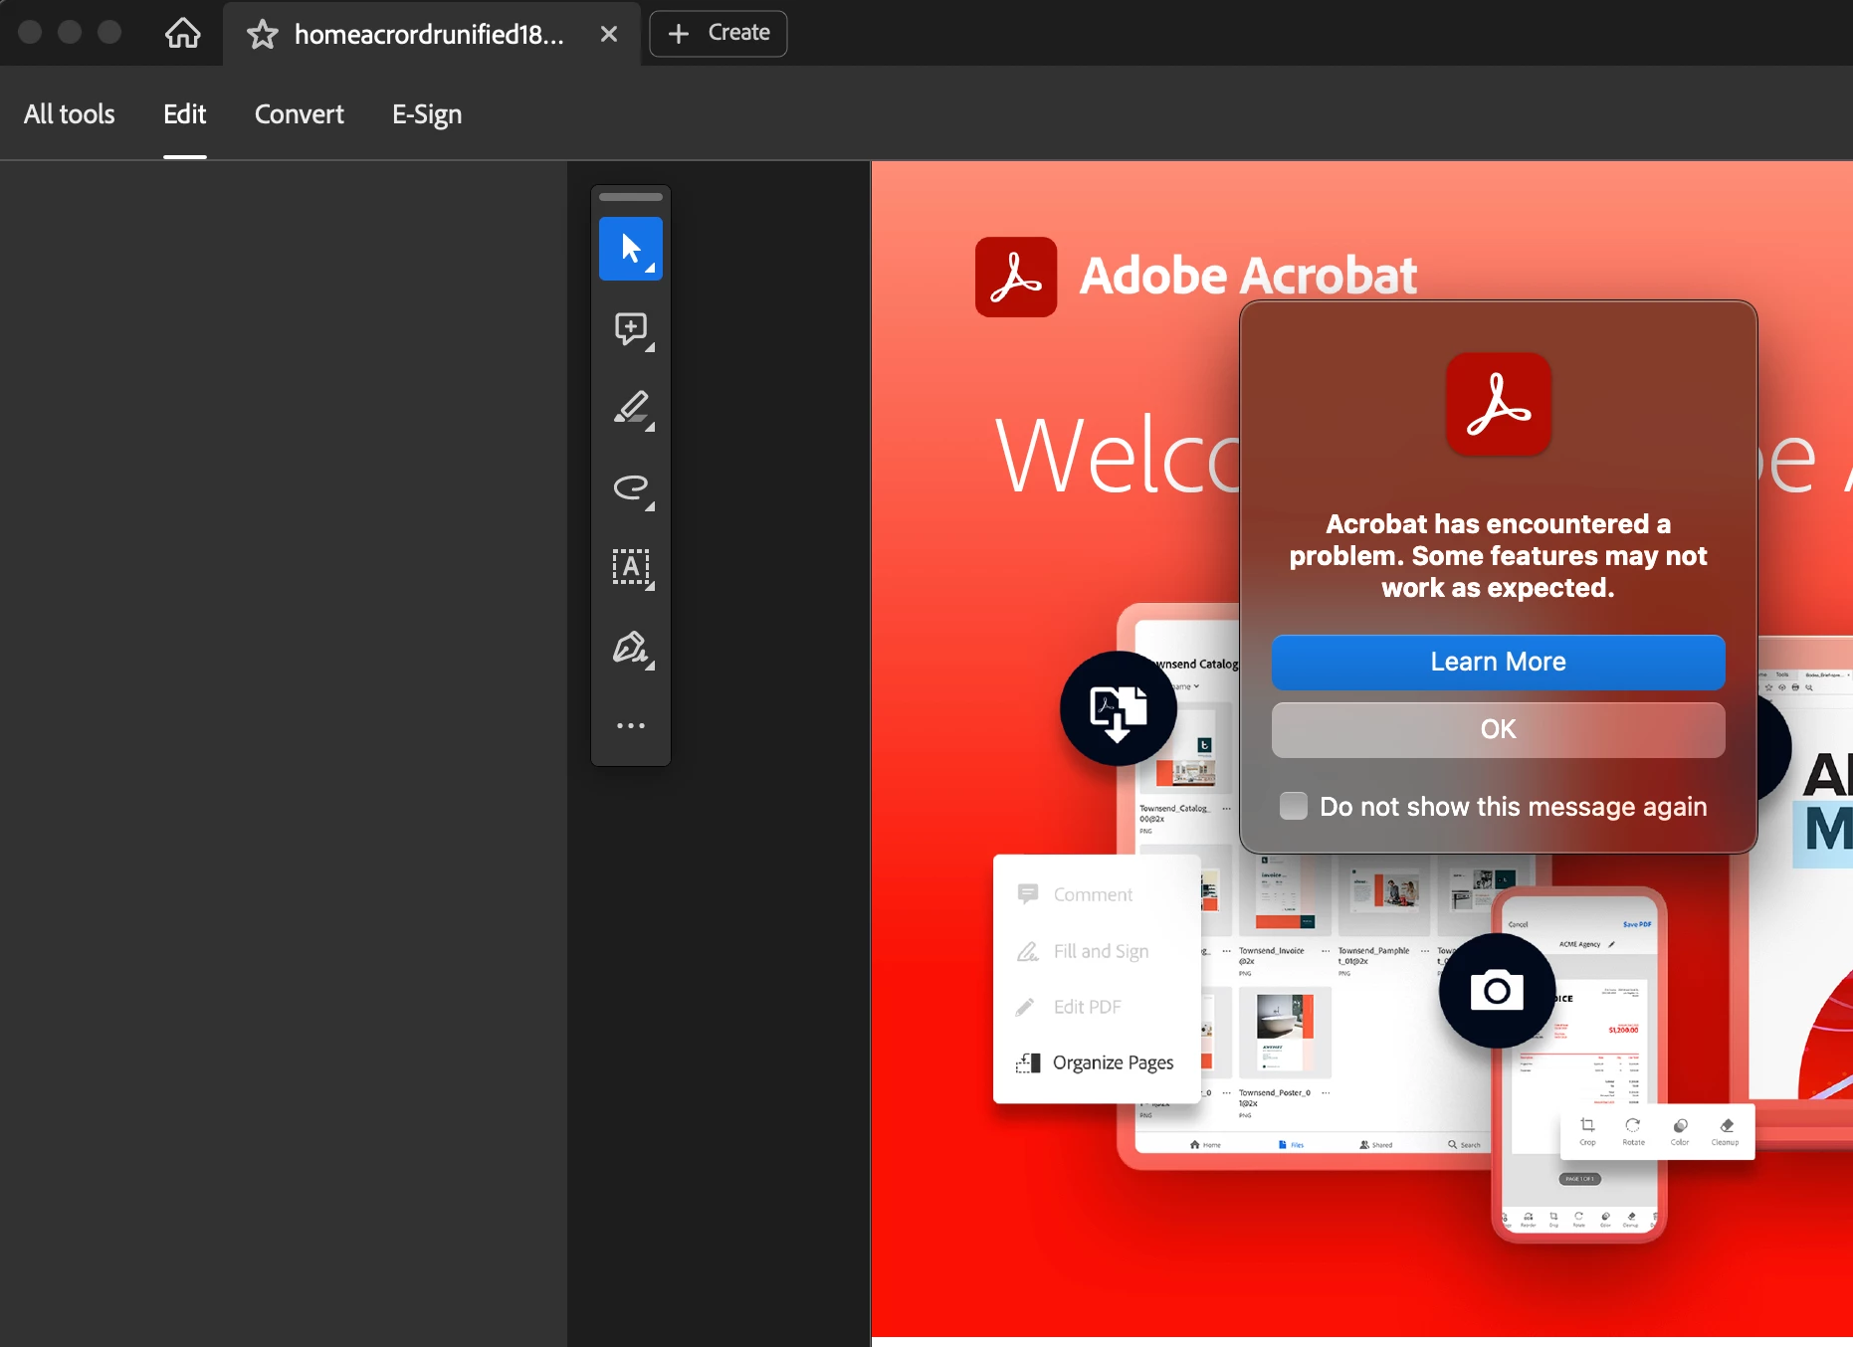This screenshot has height=1347, width=1853.
Task: Click the Acrobat logo in the dialog
Action: (1499, 405)
